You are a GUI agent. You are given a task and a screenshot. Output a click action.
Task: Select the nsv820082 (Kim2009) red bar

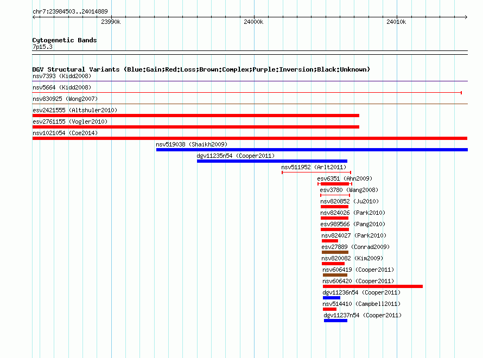(x=333, y=264)
